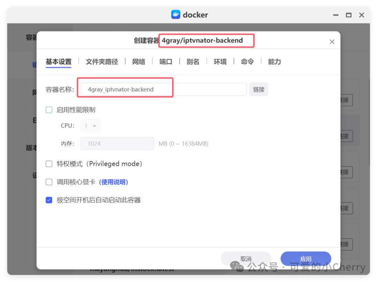
Task: Maximize the docker window
Action: click(x=349, y=15)
